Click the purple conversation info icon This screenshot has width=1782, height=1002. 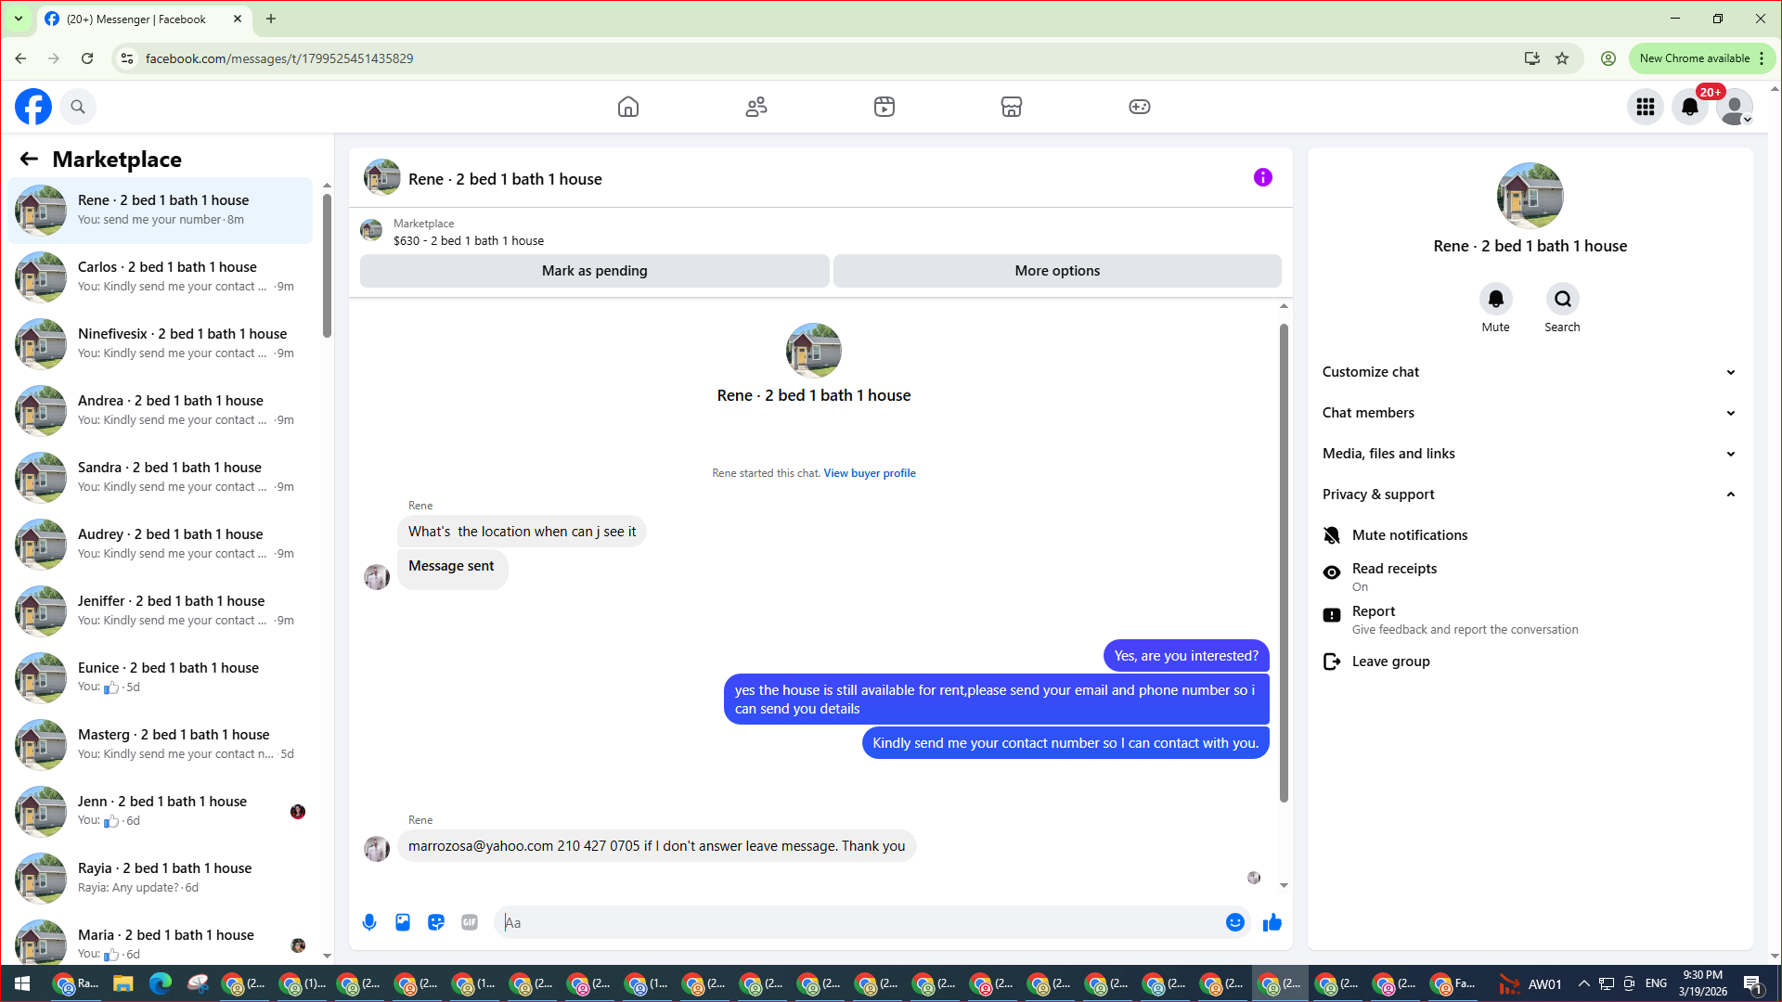[1262, 177]
